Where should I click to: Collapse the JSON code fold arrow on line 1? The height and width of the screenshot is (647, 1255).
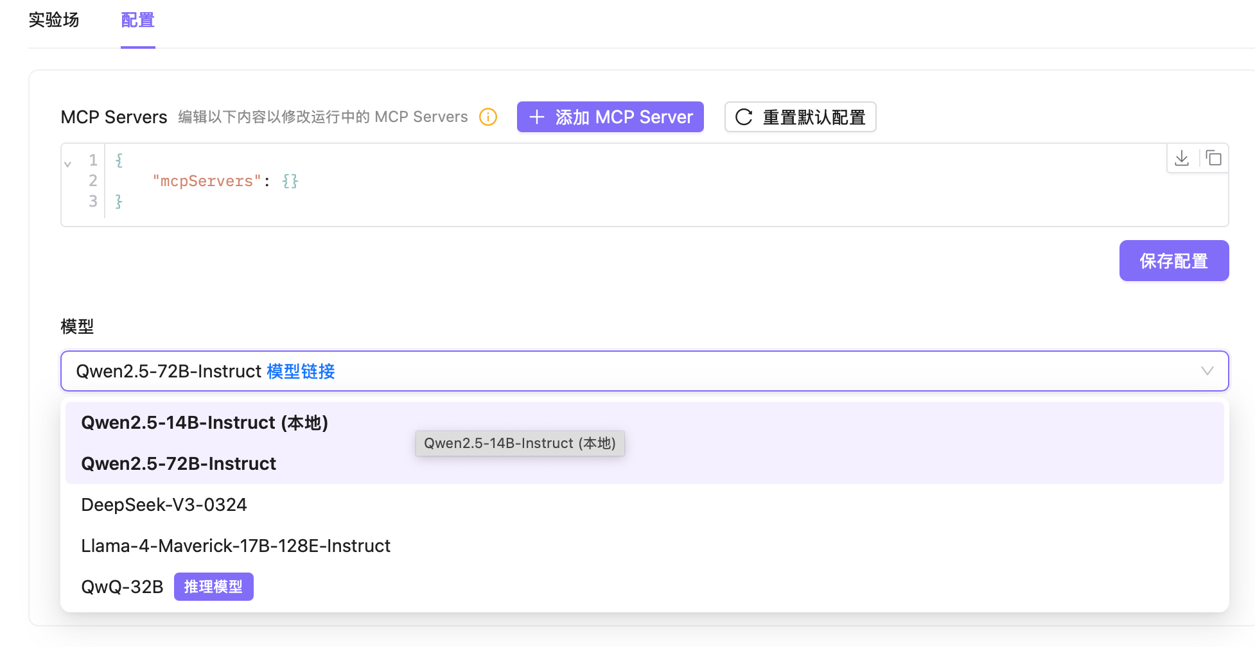pos(67,164)
